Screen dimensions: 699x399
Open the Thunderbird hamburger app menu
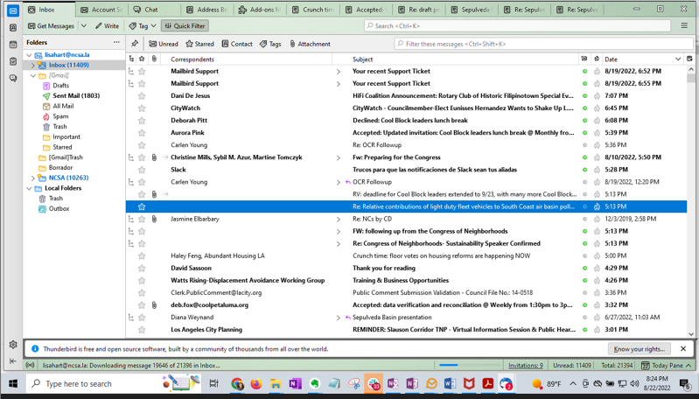[x=684, y=26]
